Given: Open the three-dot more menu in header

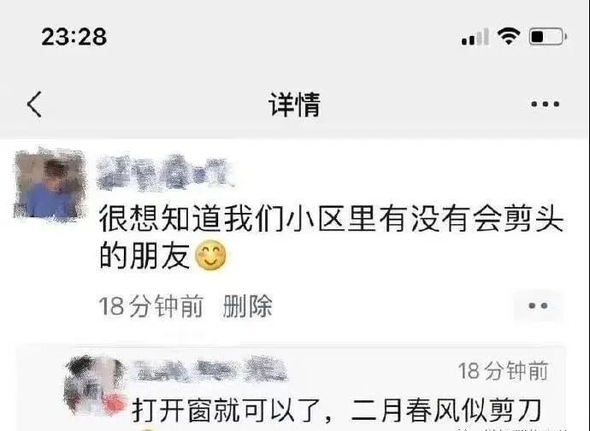Looking at the screenshot, I should pyautogui.click(x=546, y=103).
